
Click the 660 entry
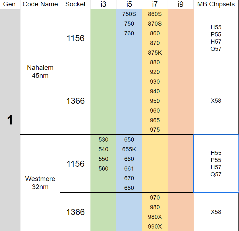point(129,159)
